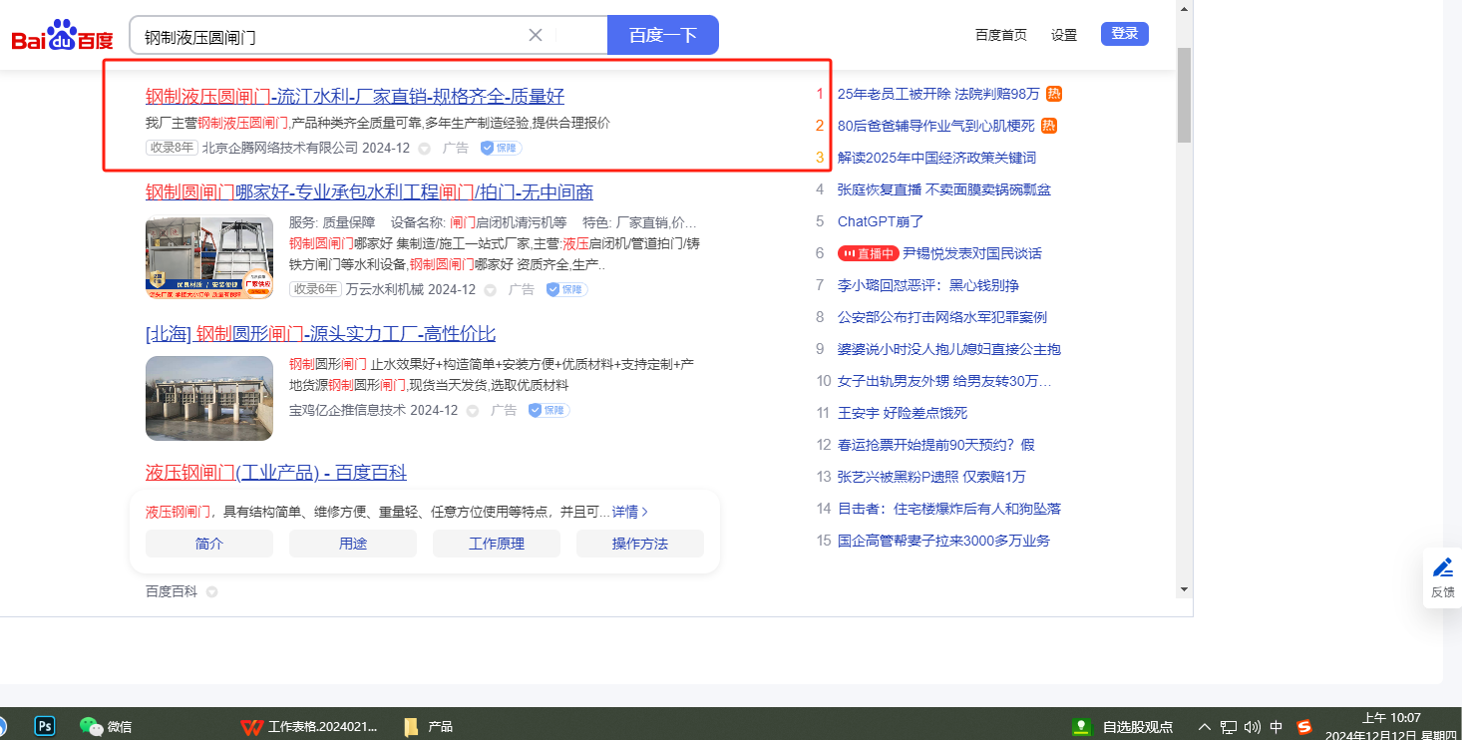Click the 百度一下 search button
Viewport: 1462px width, 740px height.
(x=662, y=35)
